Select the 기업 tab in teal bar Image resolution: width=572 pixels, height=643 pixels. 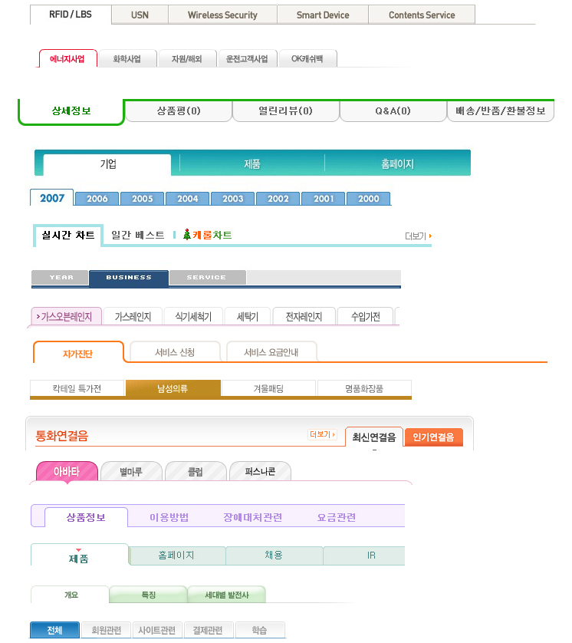tap(108, 164)
